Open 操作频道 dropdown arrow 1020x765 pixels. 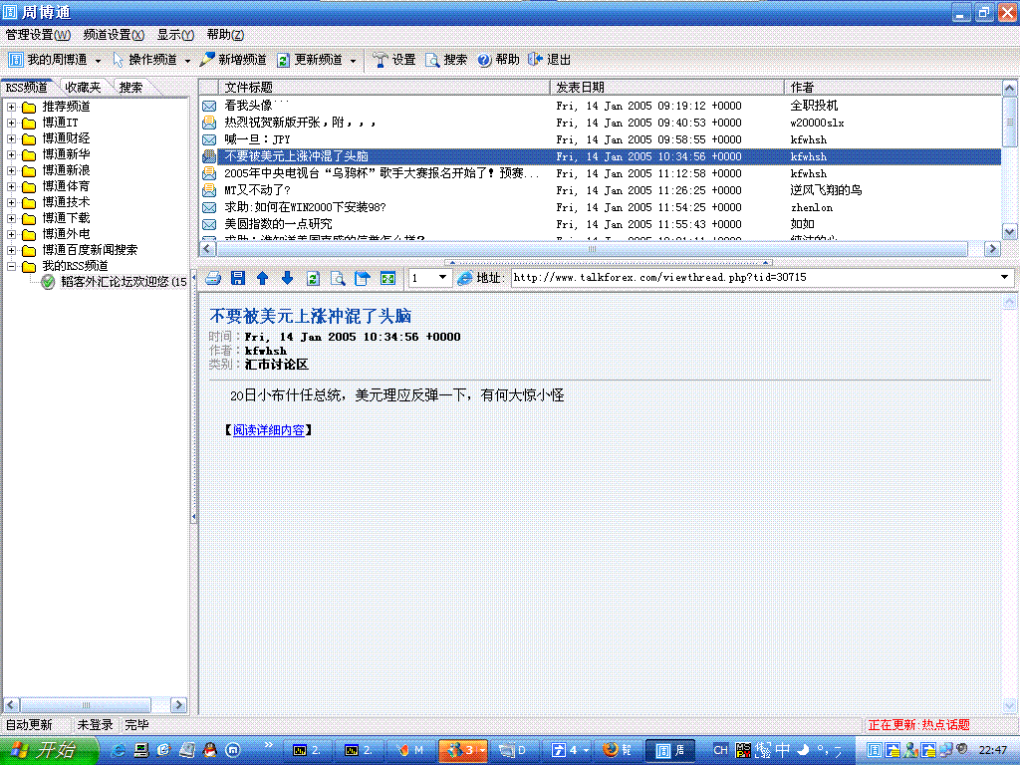187,61
